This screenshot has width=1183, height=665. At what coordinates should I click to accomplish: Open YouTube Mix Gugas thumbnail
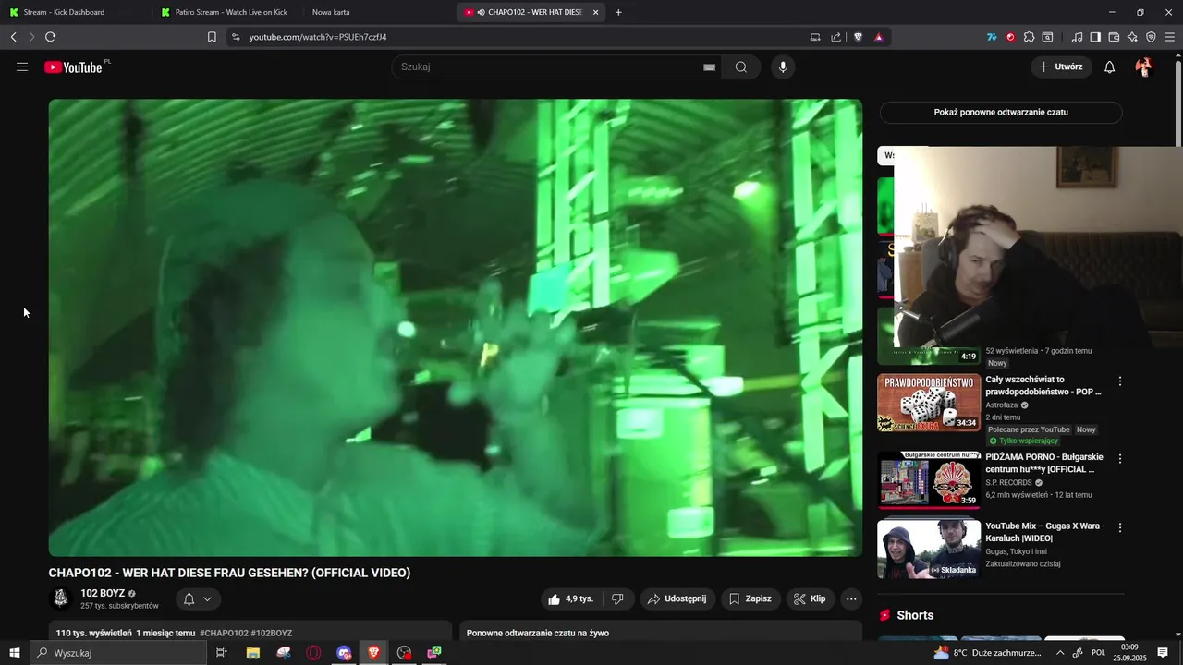point(929,550)
